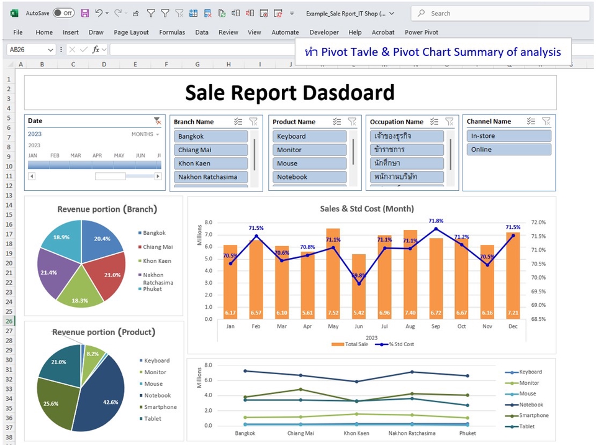Click the Enter checkmark icon in formula bar
The width and height of the screenshot is (596, 445).
point(84,50)
